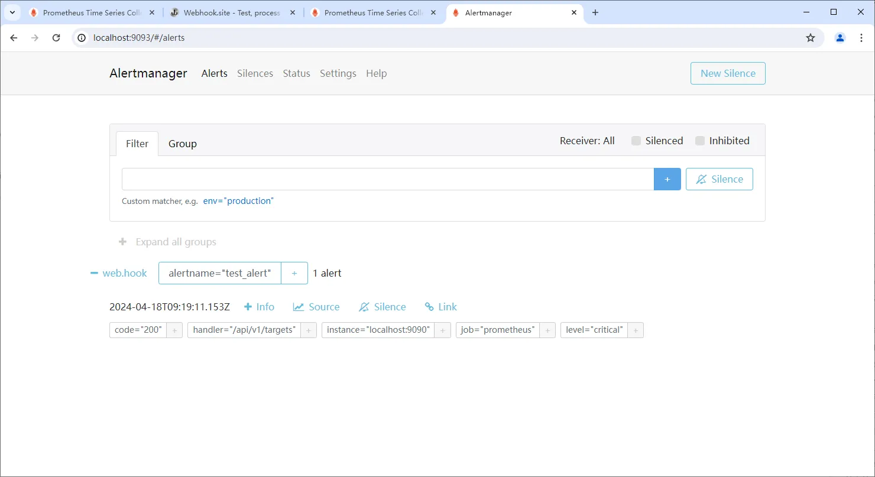
Task: Go forward in browser history
Action: tap(35, 38)
